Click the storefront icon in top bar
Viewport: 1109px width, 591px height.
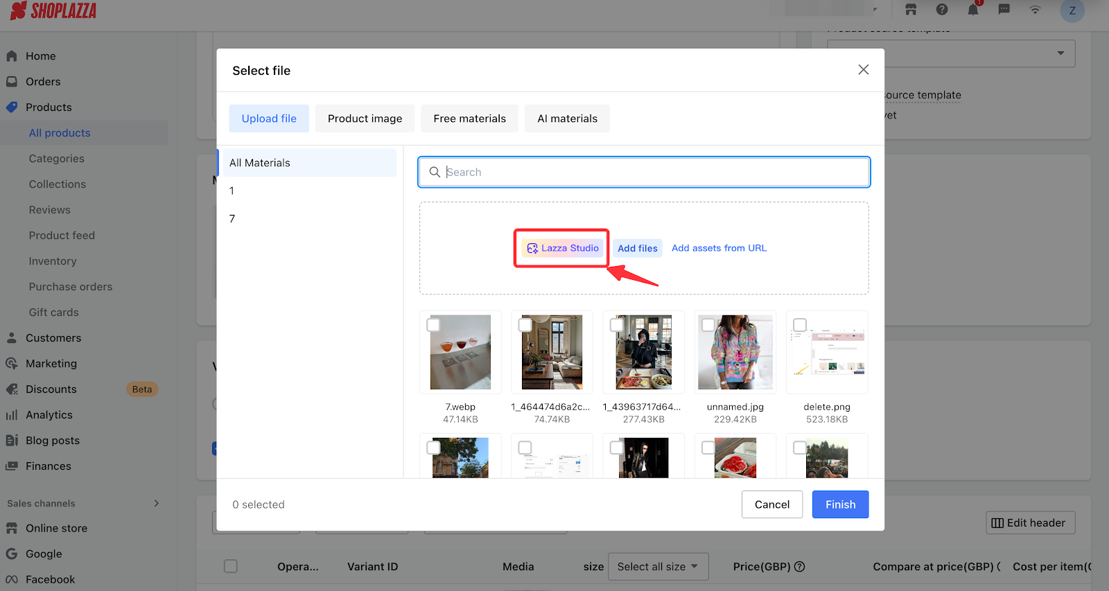[x=911, y=10]
